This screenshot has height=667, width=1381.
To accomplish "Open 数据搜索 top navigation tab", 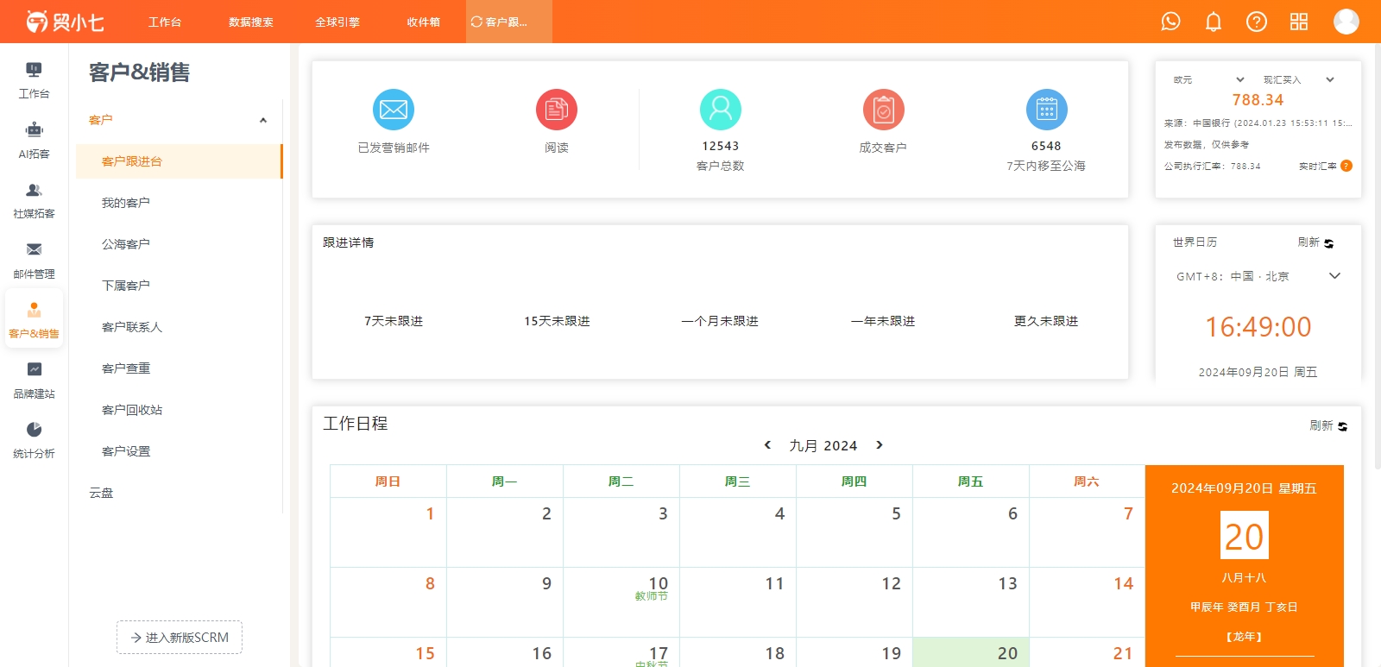I will pyautogui.click(x=251, y=22).
